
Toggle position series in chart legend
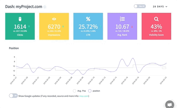[94, 91]
